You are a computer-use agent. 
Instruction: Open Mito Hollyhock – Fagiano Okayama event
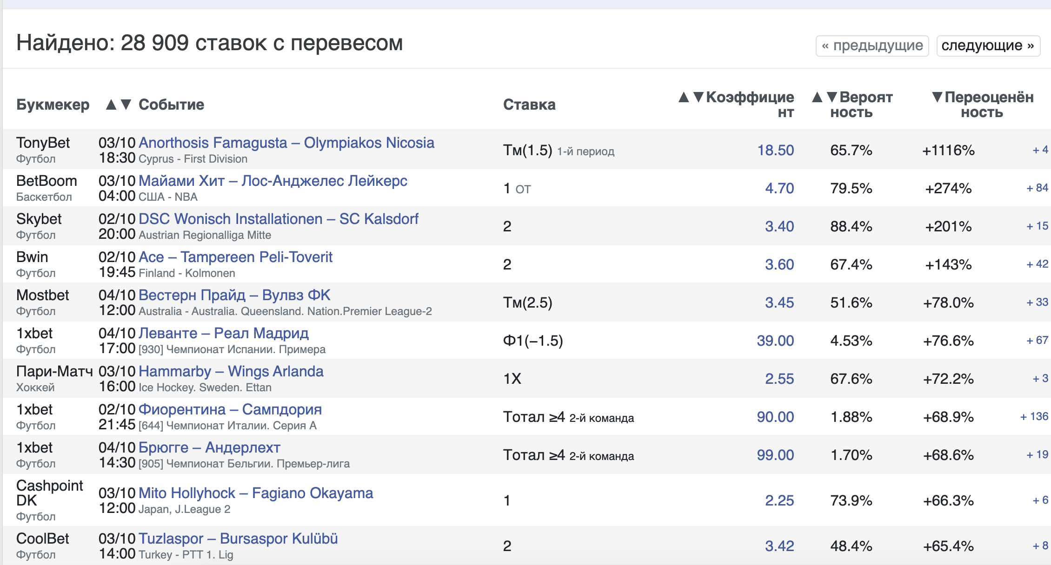tap(256, 493)
